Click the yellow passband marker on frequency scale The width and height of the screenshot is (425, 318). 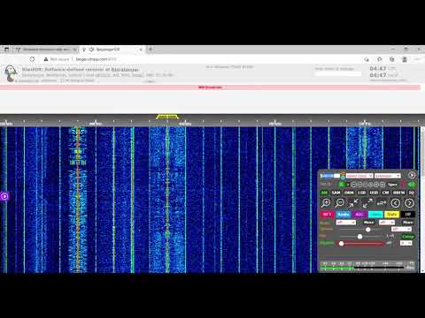(x=167, y=117)
